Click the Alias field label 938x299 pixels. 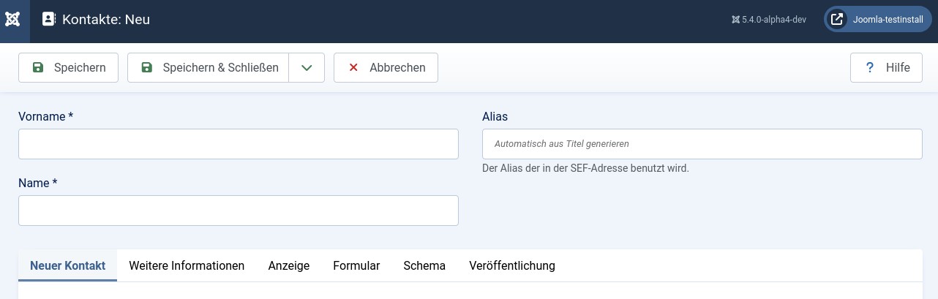tap(495, 116)
